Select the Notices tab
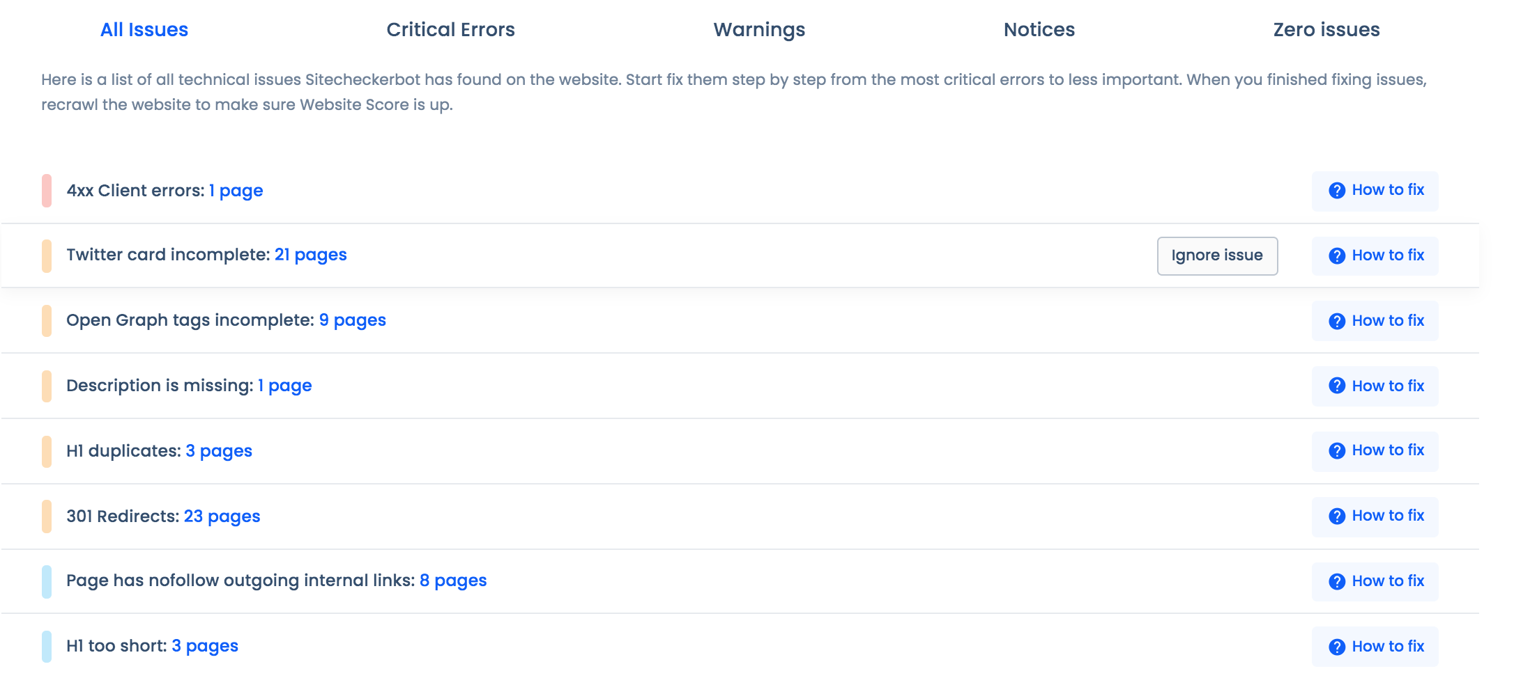The image size is (1514, 678). coord(1039,29)
